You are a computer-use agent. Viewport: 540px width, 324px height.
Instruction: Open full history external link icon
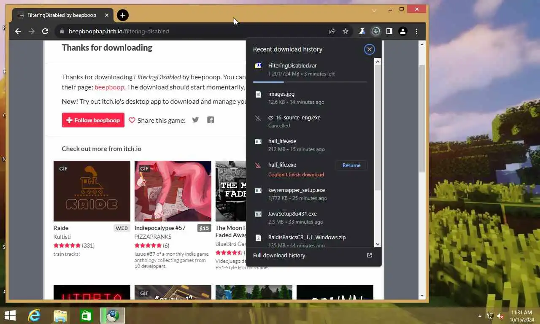370,255
